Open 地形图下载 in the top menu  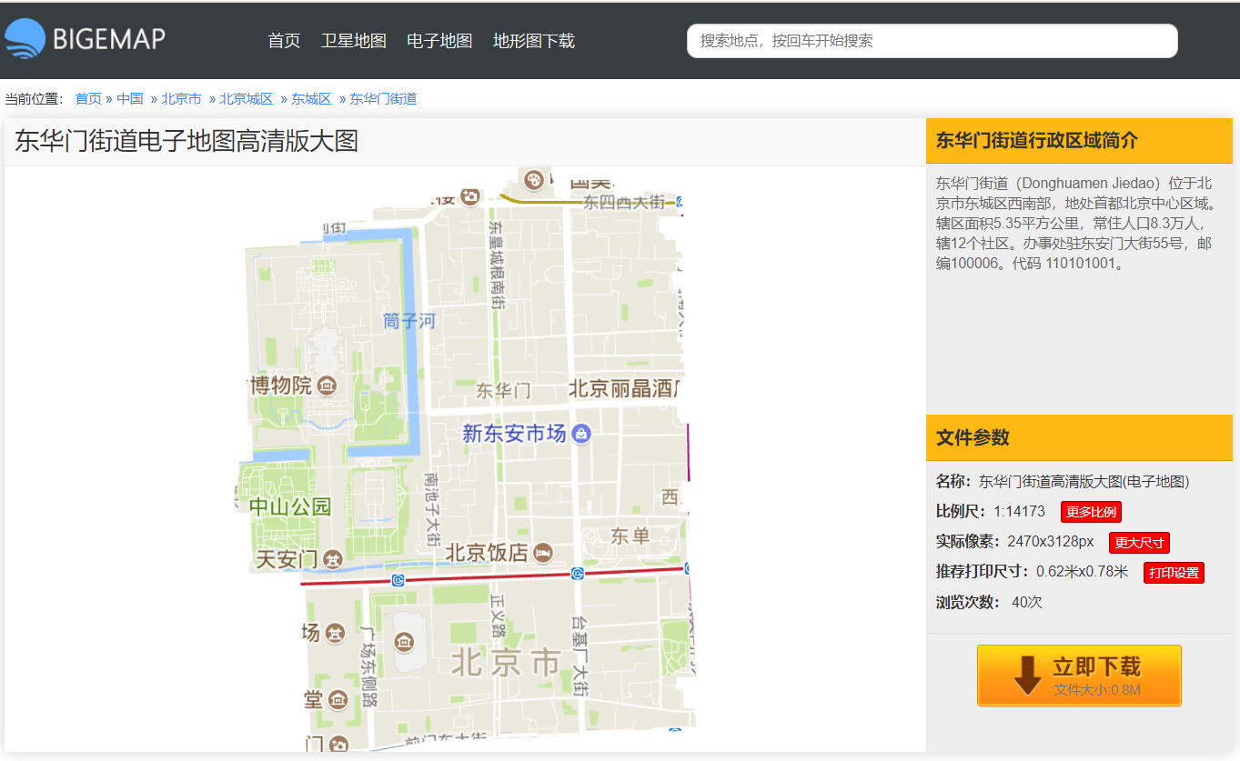click(534, 41)
